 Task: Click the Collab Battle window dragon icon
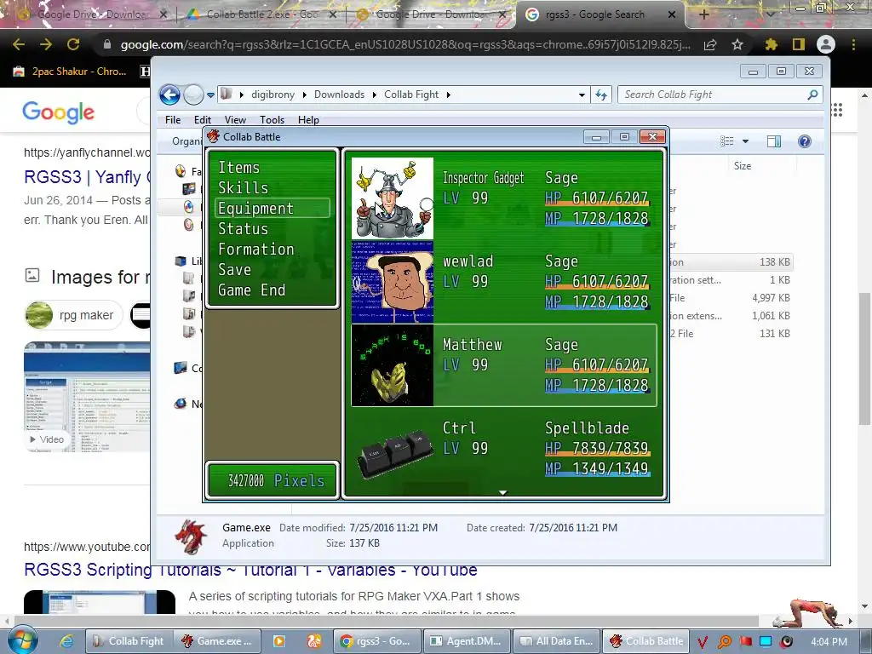pyautogui.click(x=214, y=136)
